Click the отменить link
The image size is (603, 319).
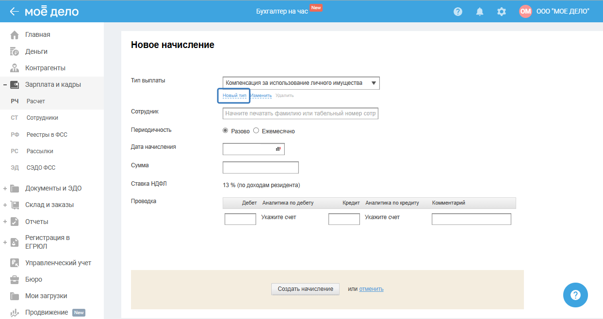pyautogui.click(x=371, y=289)
